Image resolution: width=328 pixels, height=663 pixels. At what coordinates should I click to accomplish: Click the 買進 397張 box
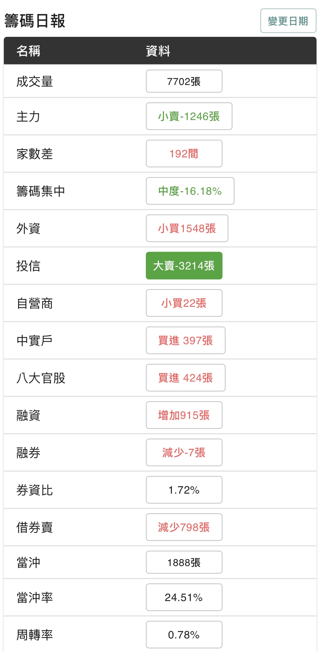(x=185, y=340)
